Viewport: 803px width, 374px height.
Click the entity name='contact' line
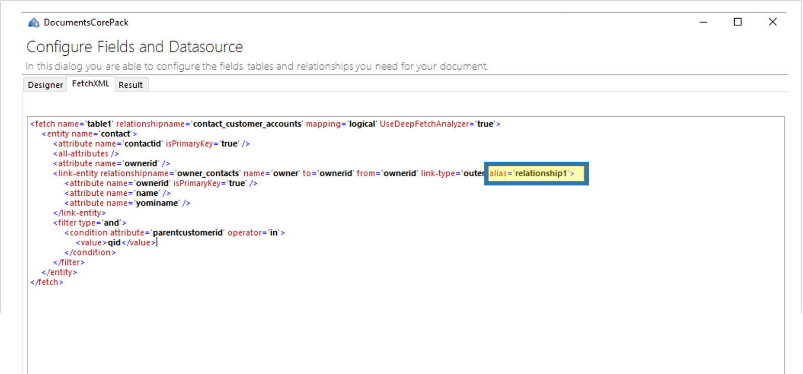[89, 134]
